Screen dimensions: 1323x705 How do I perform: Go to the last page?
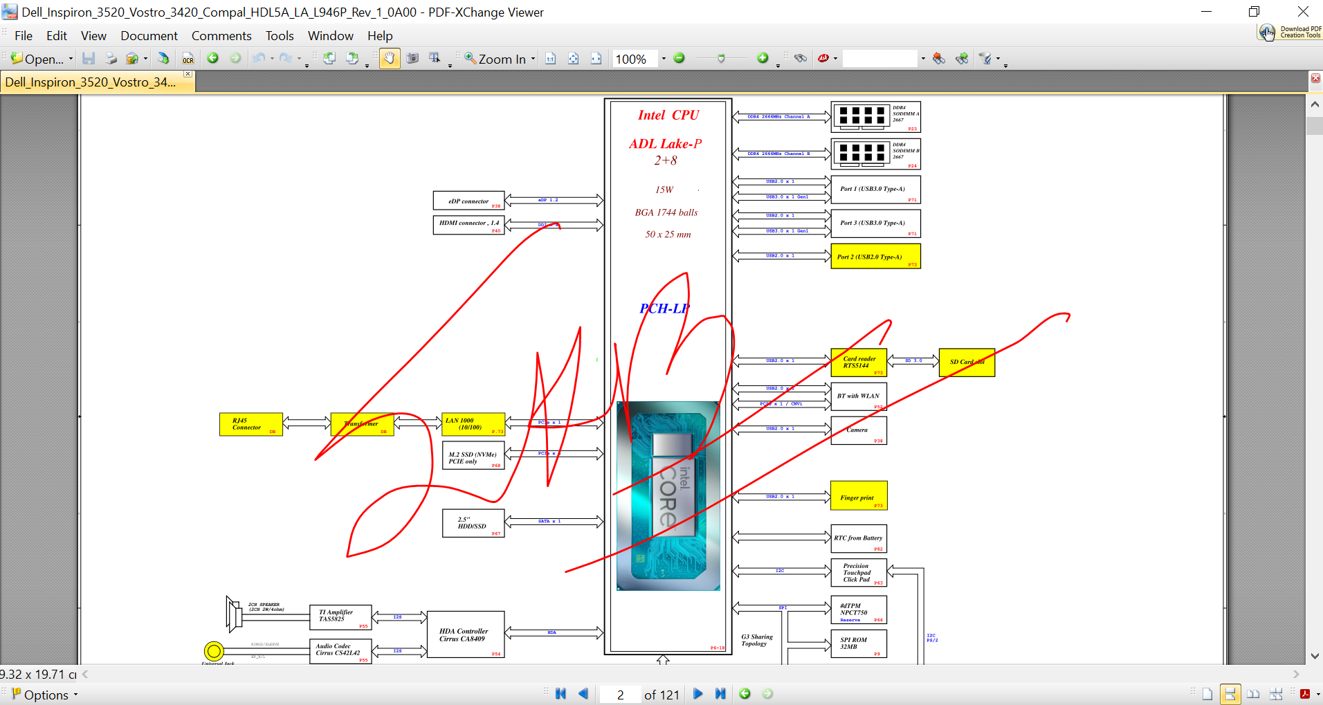pyautogui.click(x=720, y=694)
